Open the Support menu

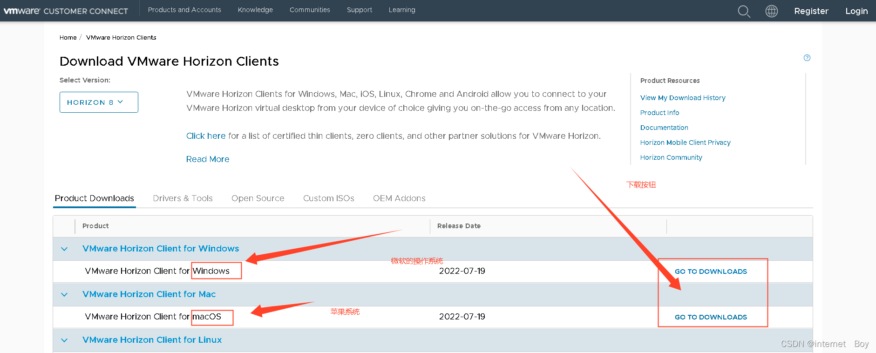pyautogui.click(x=360, y=10)
